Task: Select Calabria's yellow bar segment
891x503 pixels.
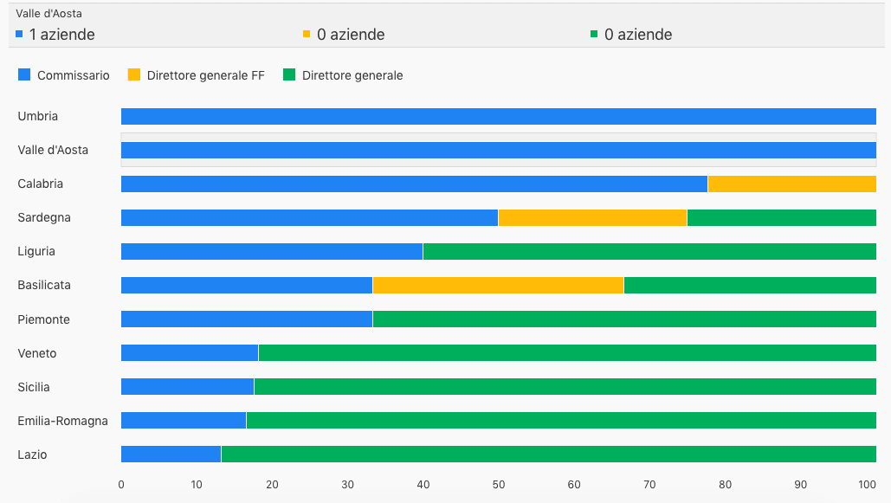Action: [791, 184]
